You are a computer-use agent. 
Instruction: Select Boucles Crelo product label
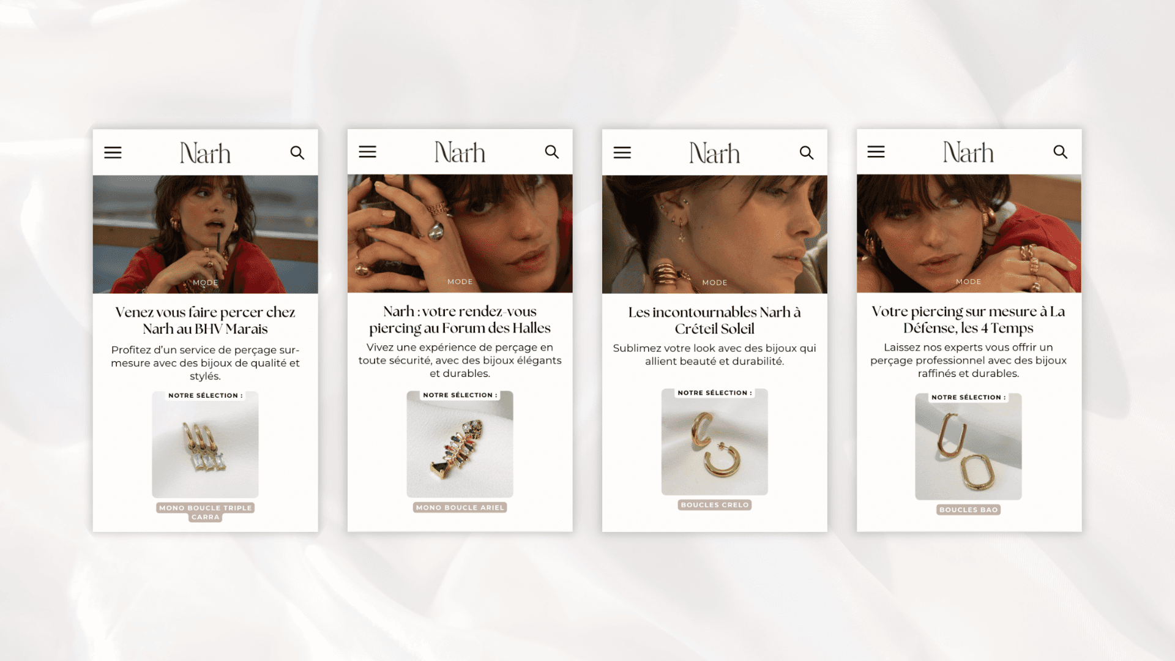coord(715,505)
